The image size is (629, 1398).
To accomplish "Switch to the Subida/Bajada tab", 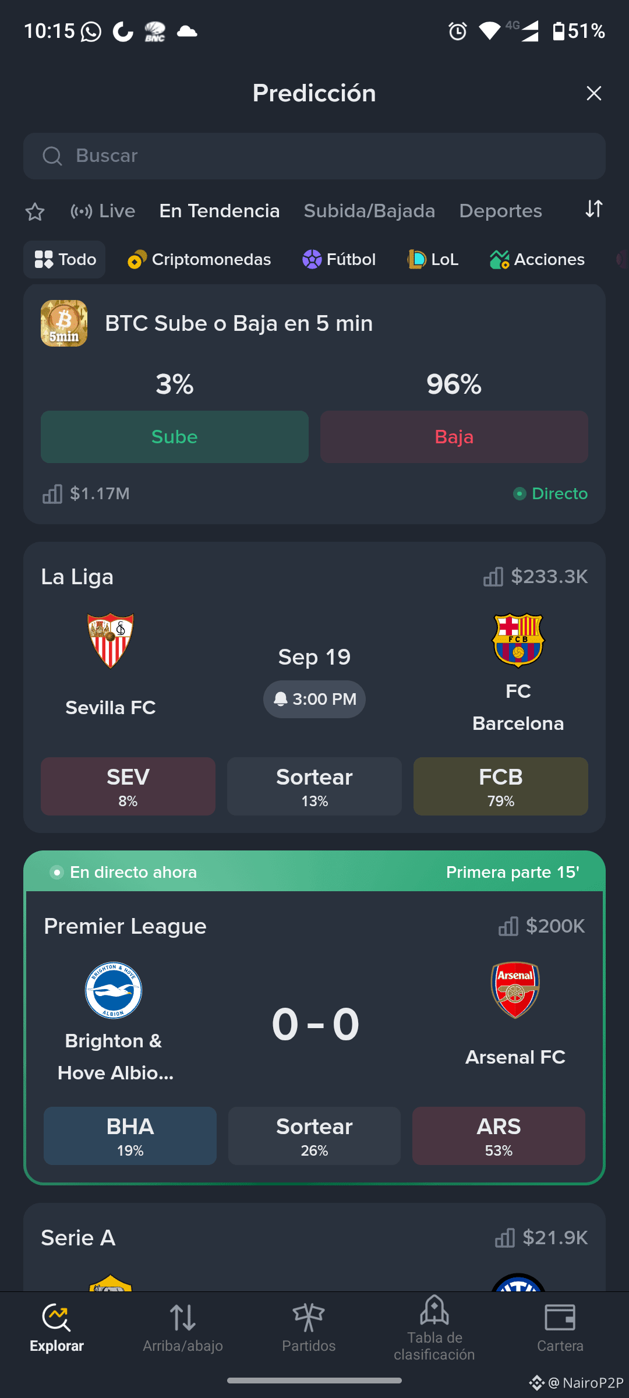I will coord(369,211).
